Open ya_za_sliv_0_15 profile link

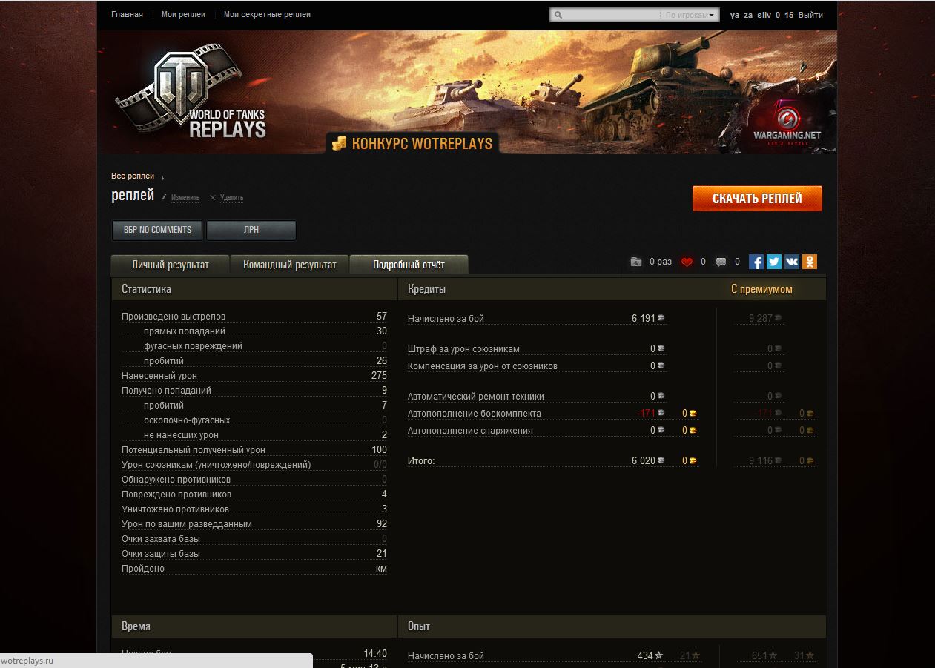761,15
